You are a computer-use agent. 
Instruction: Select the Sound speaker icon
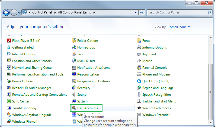pos(74,95)
